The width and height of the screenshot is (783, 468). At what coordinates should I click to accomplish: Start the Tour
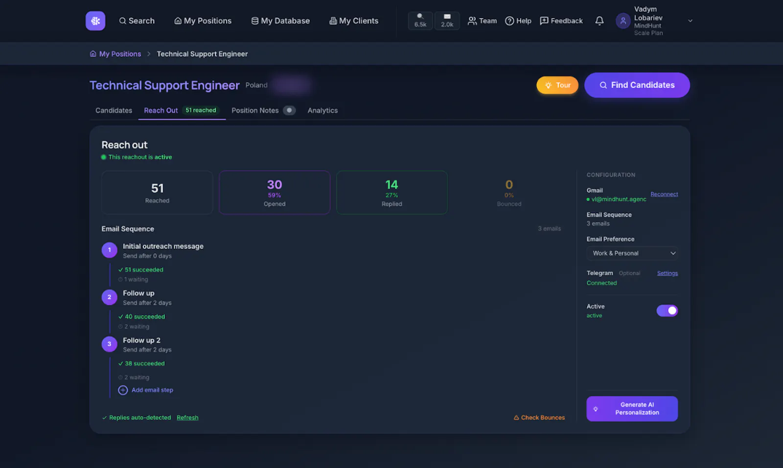click(557, 85)
